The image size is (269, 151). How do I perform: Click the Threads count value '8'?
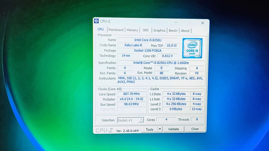point(197,119)
